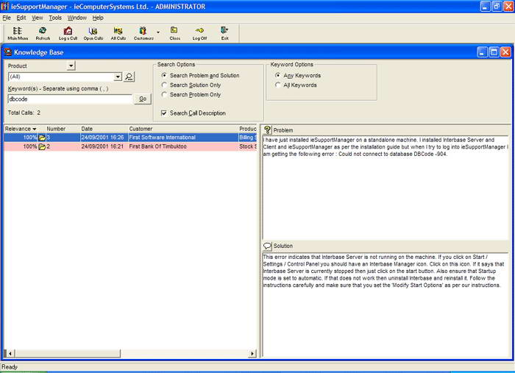Expand the (All) product combo box
This screenshot has height=373, width=515.
pyautogui.click(x=118, y=77)
